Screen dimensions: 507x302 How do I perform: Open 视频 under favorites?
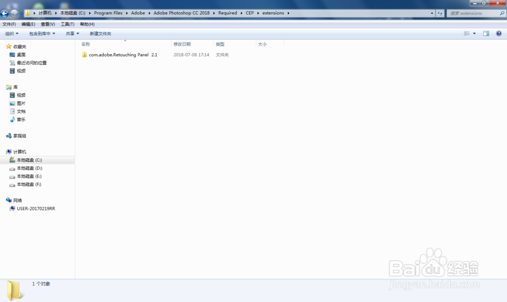(x=21, y=71)
